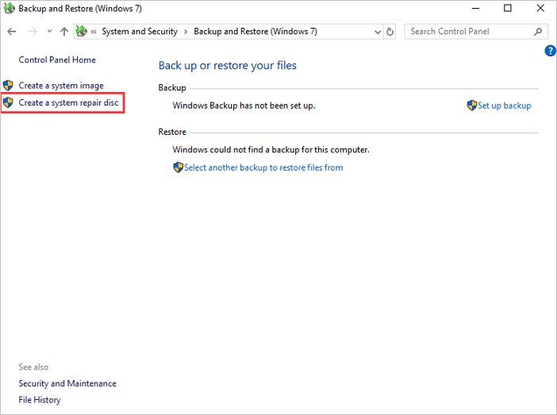Click the Control Panel icon in address bar
This screenshot has width=557, height=415.
pyautogui.click(x=81, y=32)
